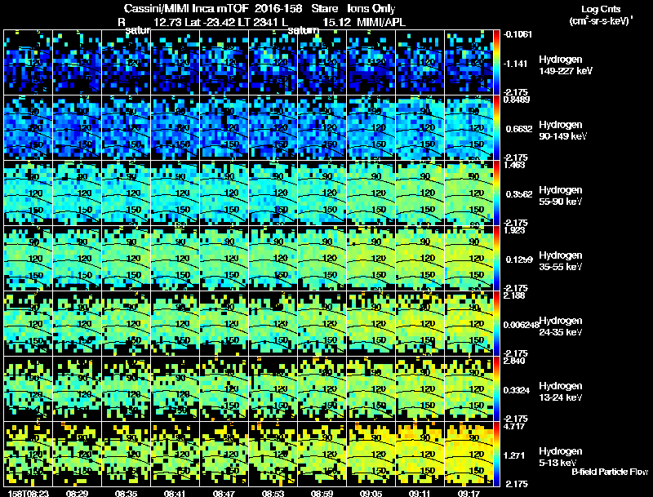Select the '15.12' L-shell value
Image resolution: width=653 pixels, height=497 pixels.
click(336, 22)
